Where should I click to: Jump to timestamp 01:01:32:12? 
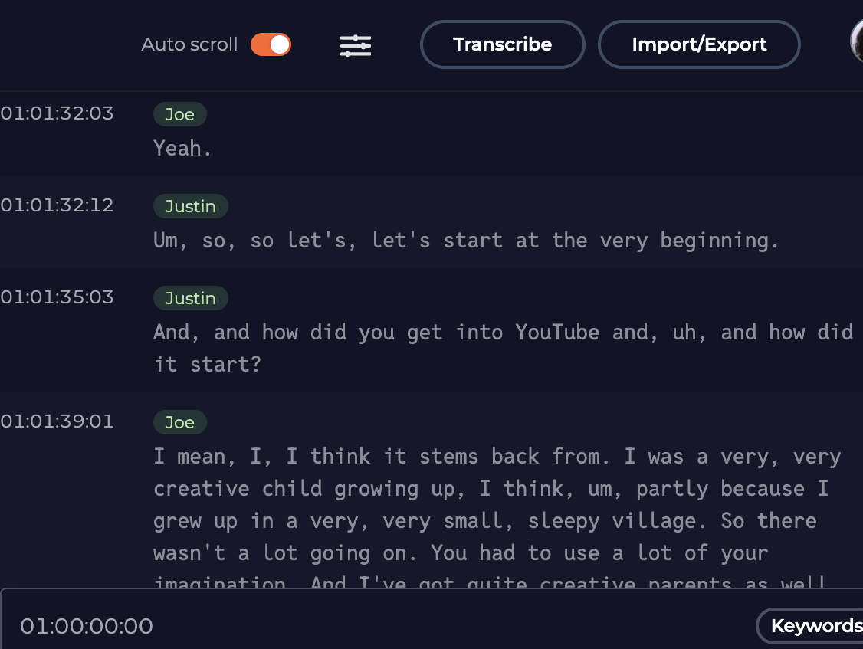pos(57,205)
